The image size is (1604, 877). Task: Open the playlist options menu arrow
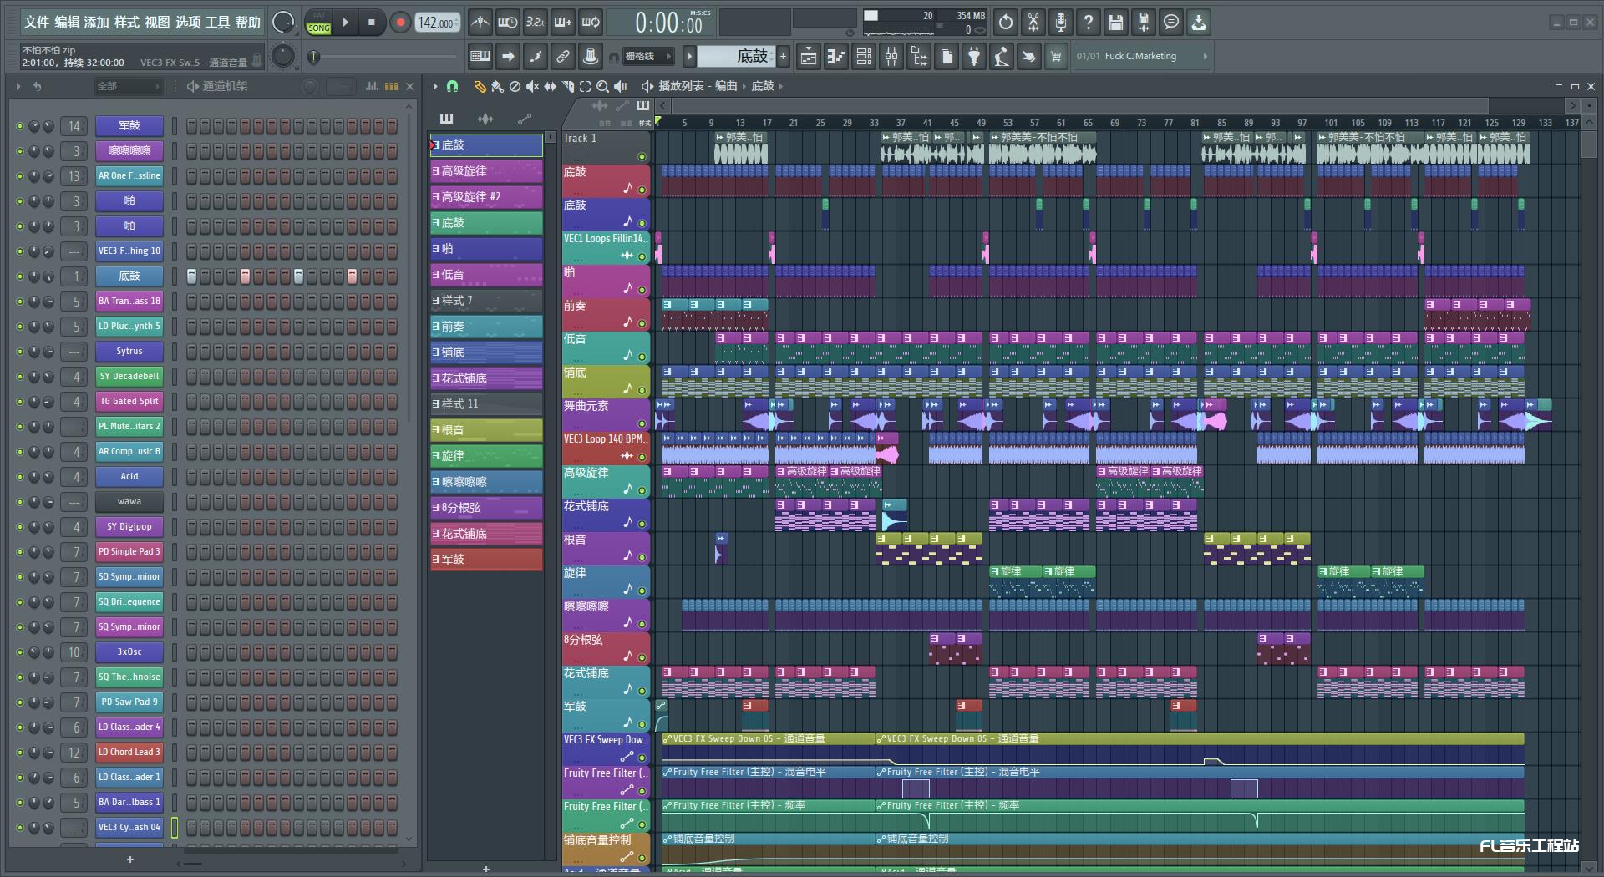click(x=434, y=86)
